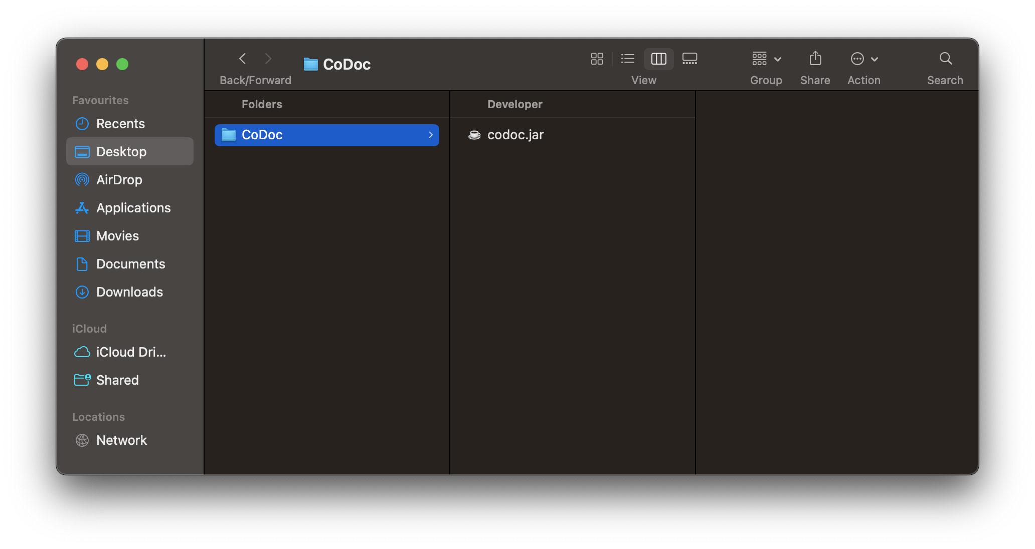
Task: Click the Share toolbar icon
Action: pos(815,59)
